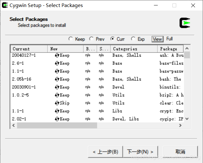Click the 'bash: The' package name
203x163 pixels.
click(x=170, y=79)
